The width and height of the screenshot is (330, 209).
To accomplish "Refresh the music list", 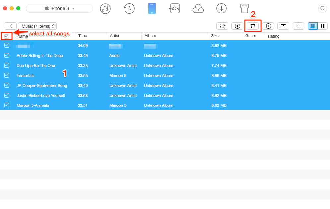I will point(222,26).
